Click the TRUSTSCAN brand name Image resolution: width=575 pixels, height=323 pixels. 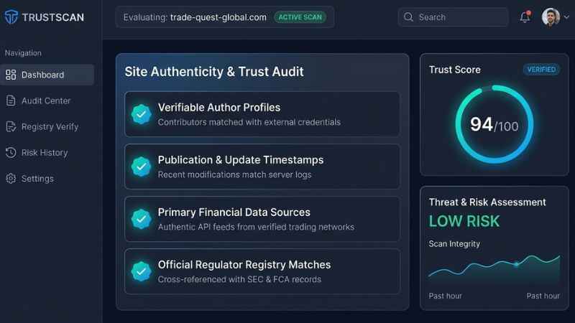tap(52, 17)
